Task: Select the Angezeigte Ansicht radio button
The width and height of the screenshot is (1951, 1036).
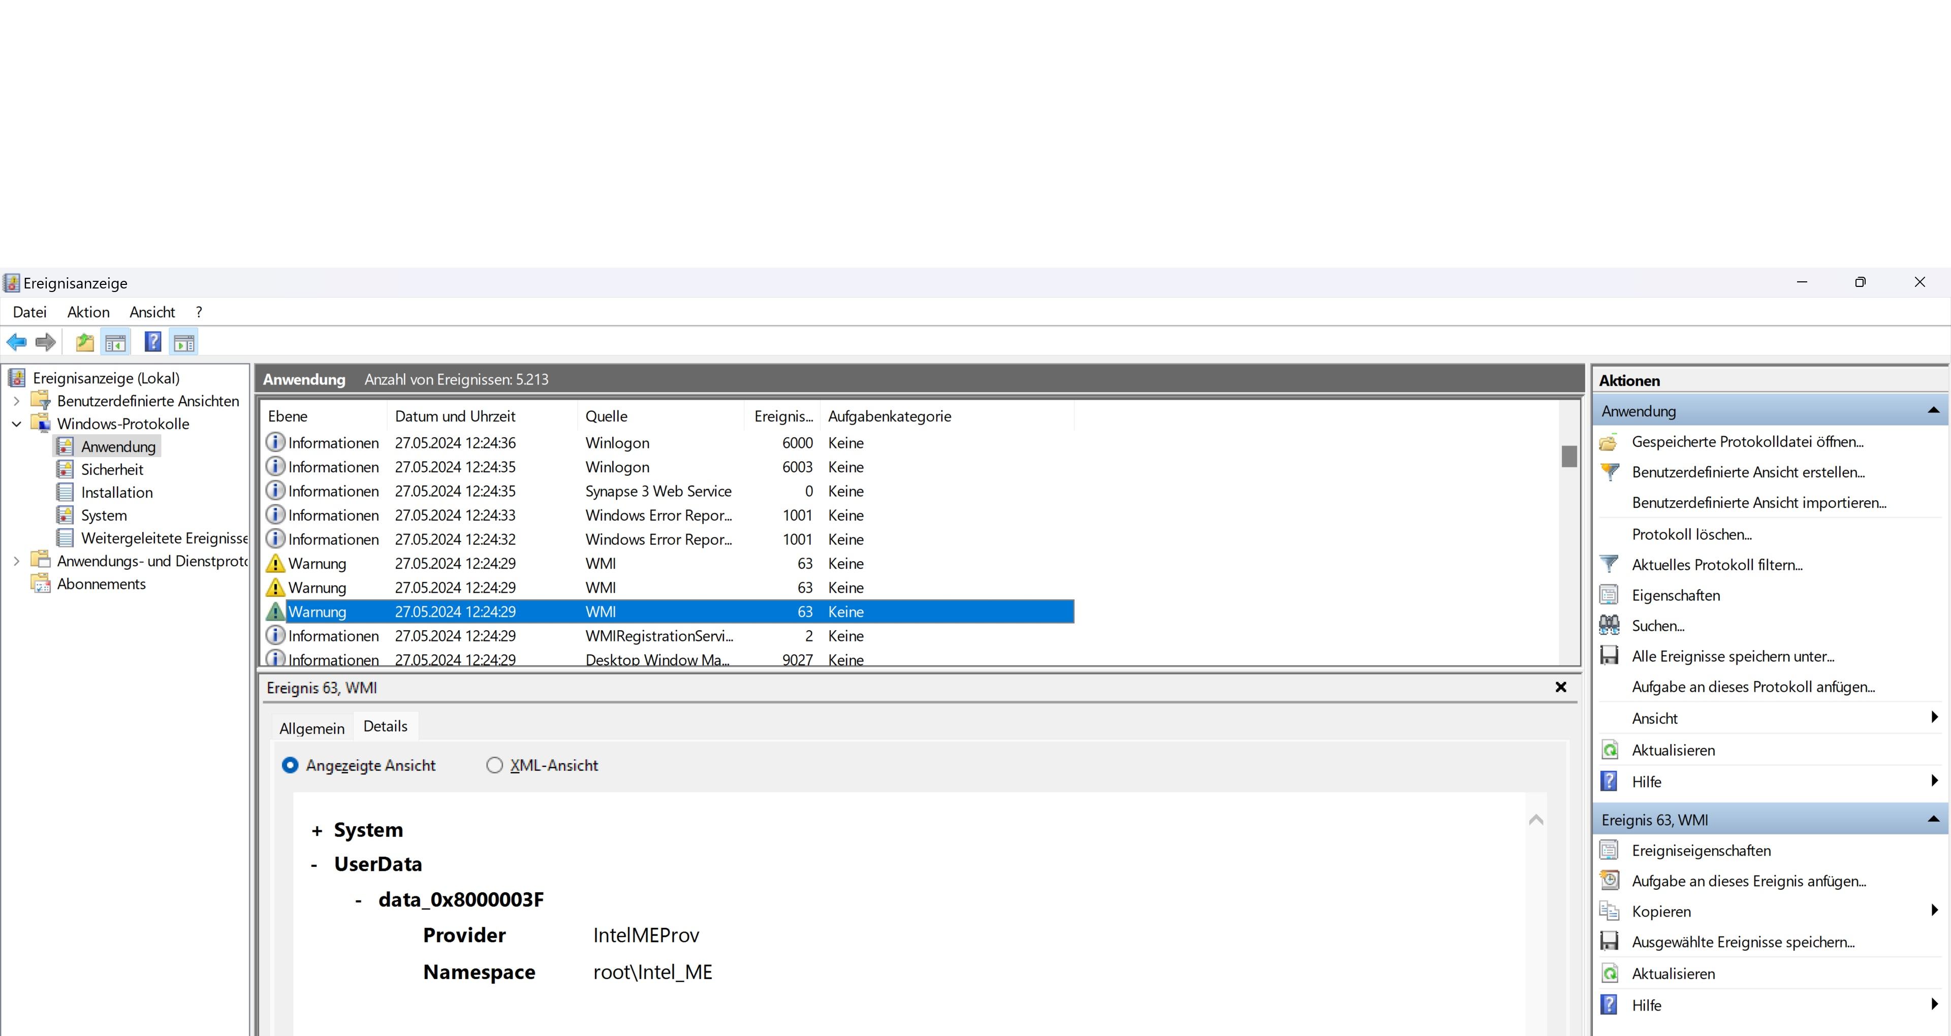Action: (290, 765)
